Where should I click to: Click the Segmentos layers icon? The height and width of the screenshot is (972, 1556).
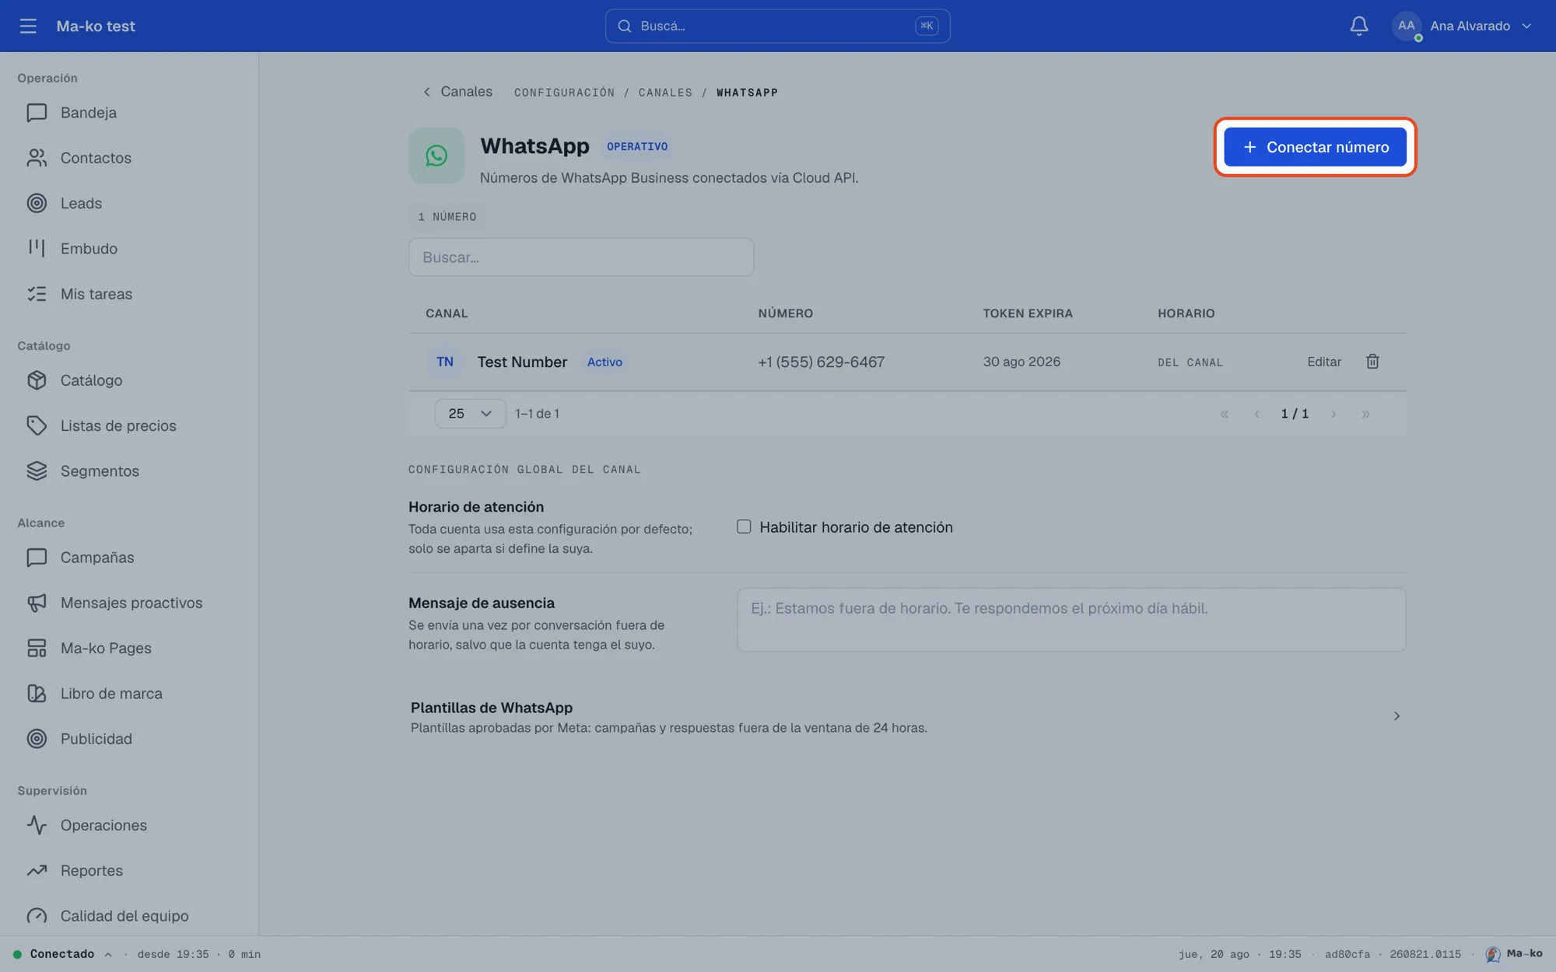(x=37, y=471)
